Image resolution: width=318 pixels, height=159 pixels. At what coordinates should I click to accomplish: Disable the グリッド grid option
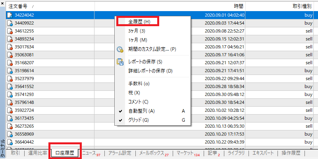(139, 120)
